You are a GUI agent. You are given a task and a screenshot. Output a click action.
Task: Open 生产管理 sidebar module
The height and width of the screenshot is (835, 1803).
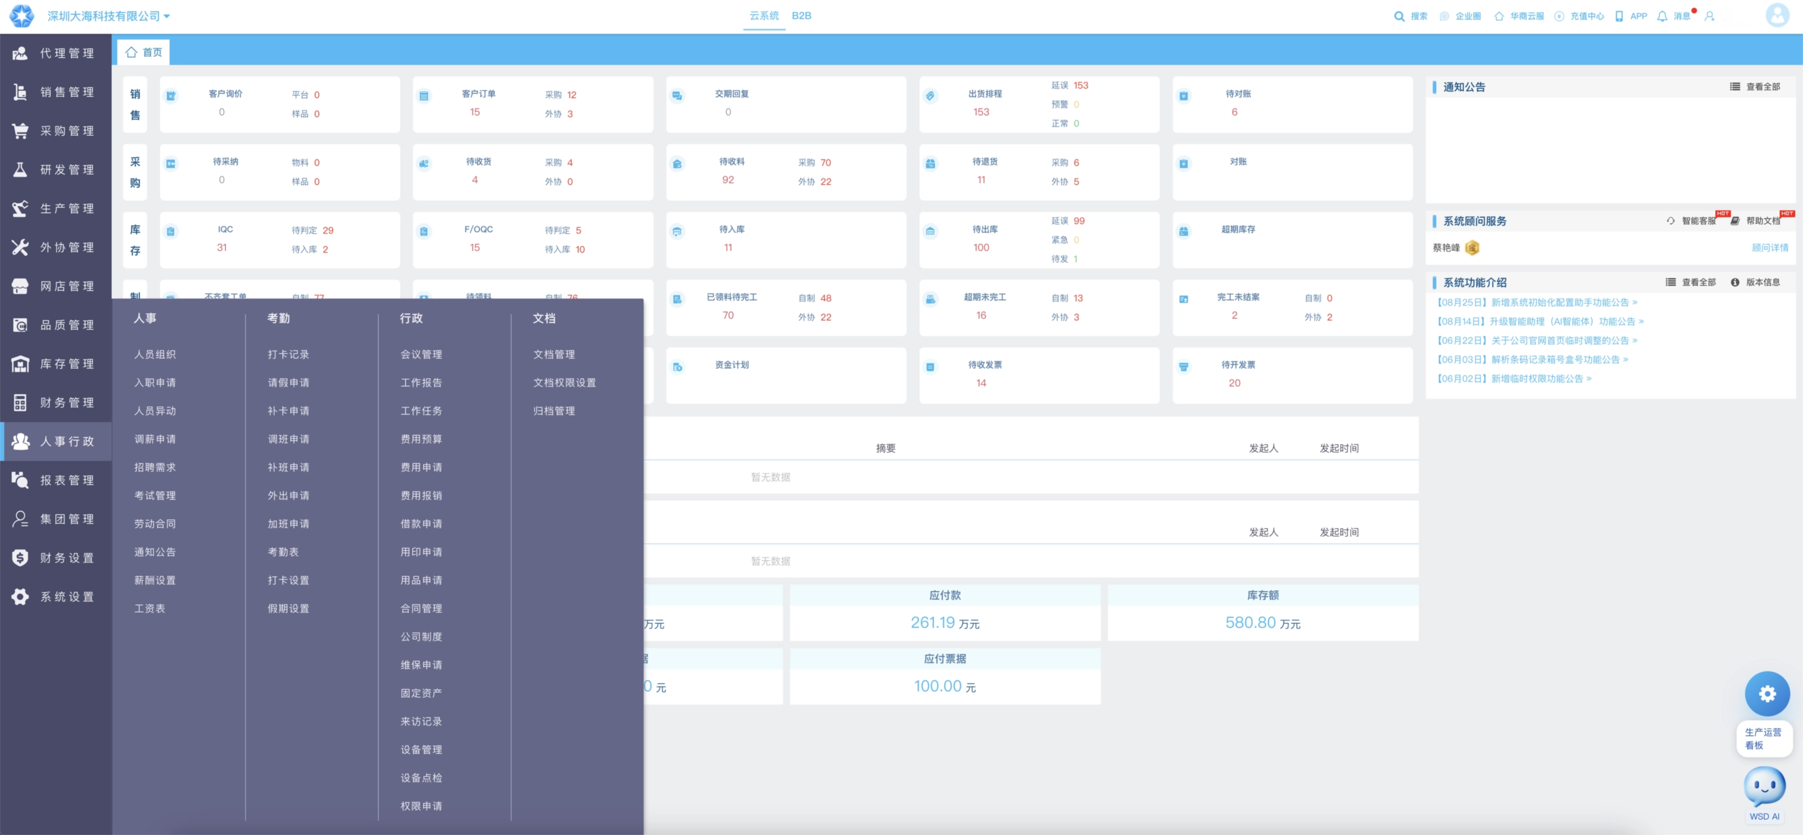click(56, 209)
